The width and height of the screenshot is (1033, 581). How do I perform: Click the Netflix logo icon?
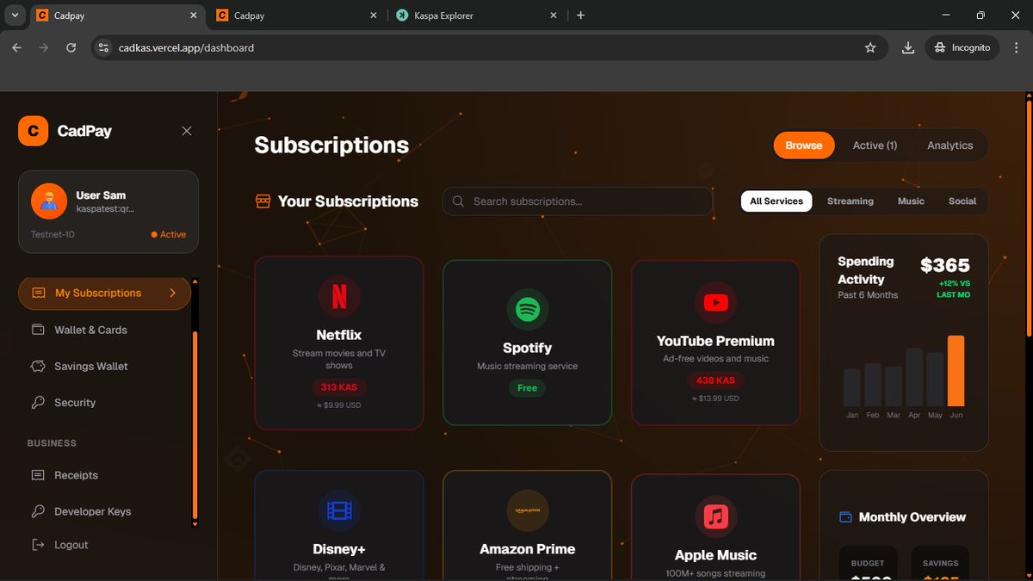(339, 297)
